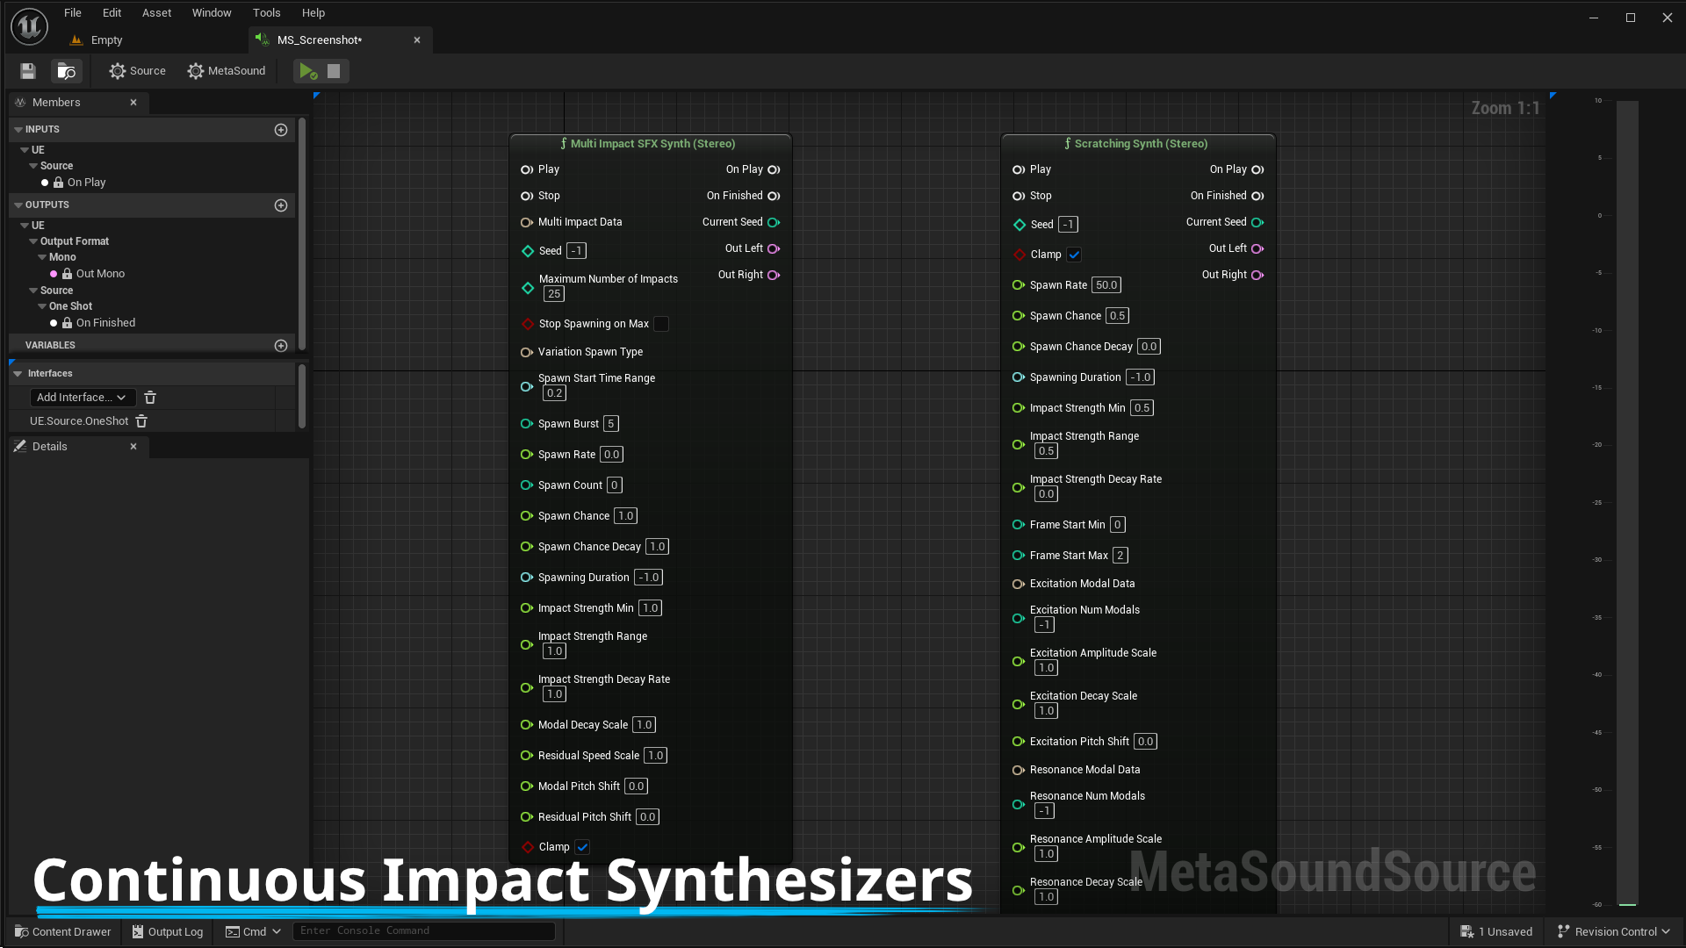Viewport: 1686px width, 948px height.
Task: Stop the MetaSound preview
Action: [333, 70]
